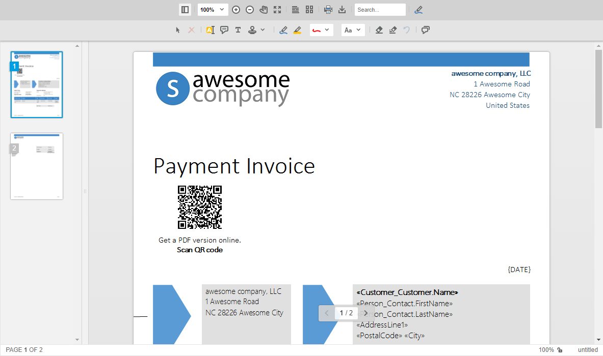Toggle the sidebar panel button
Viewport: 603px width, 356px height.
point(185,10)
